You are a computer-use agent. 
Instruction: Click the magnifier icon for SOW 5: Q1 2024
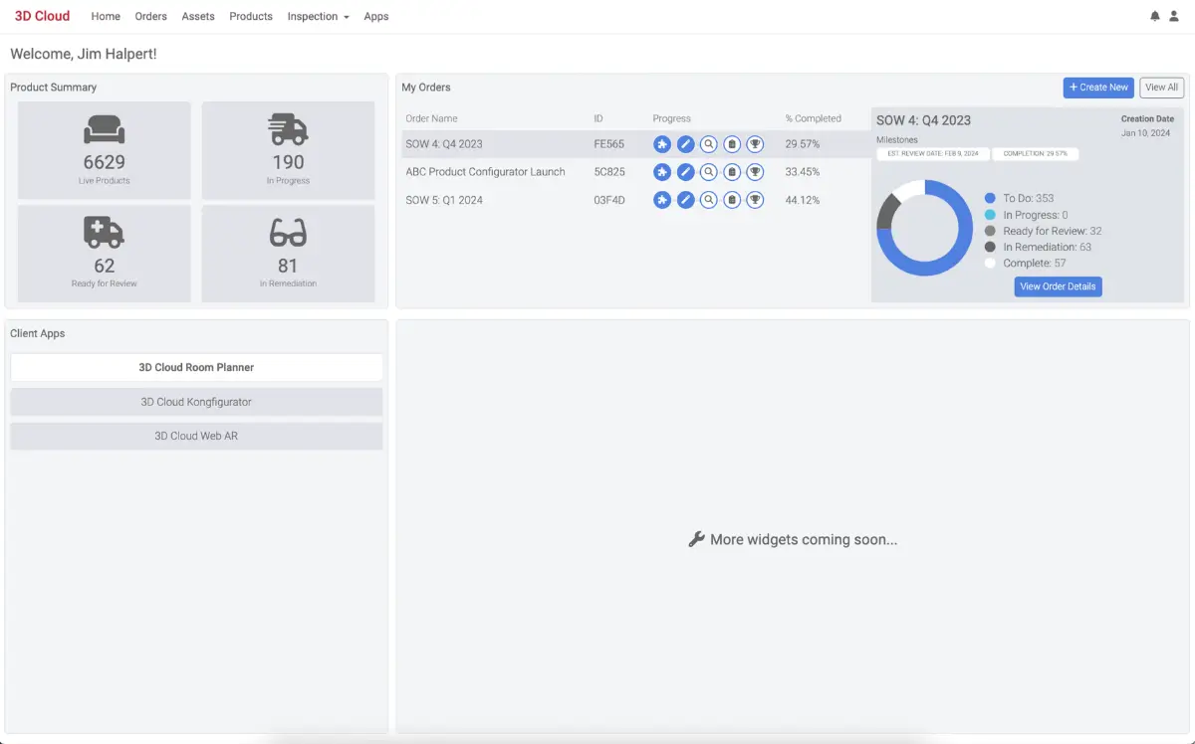click(708, 200)
